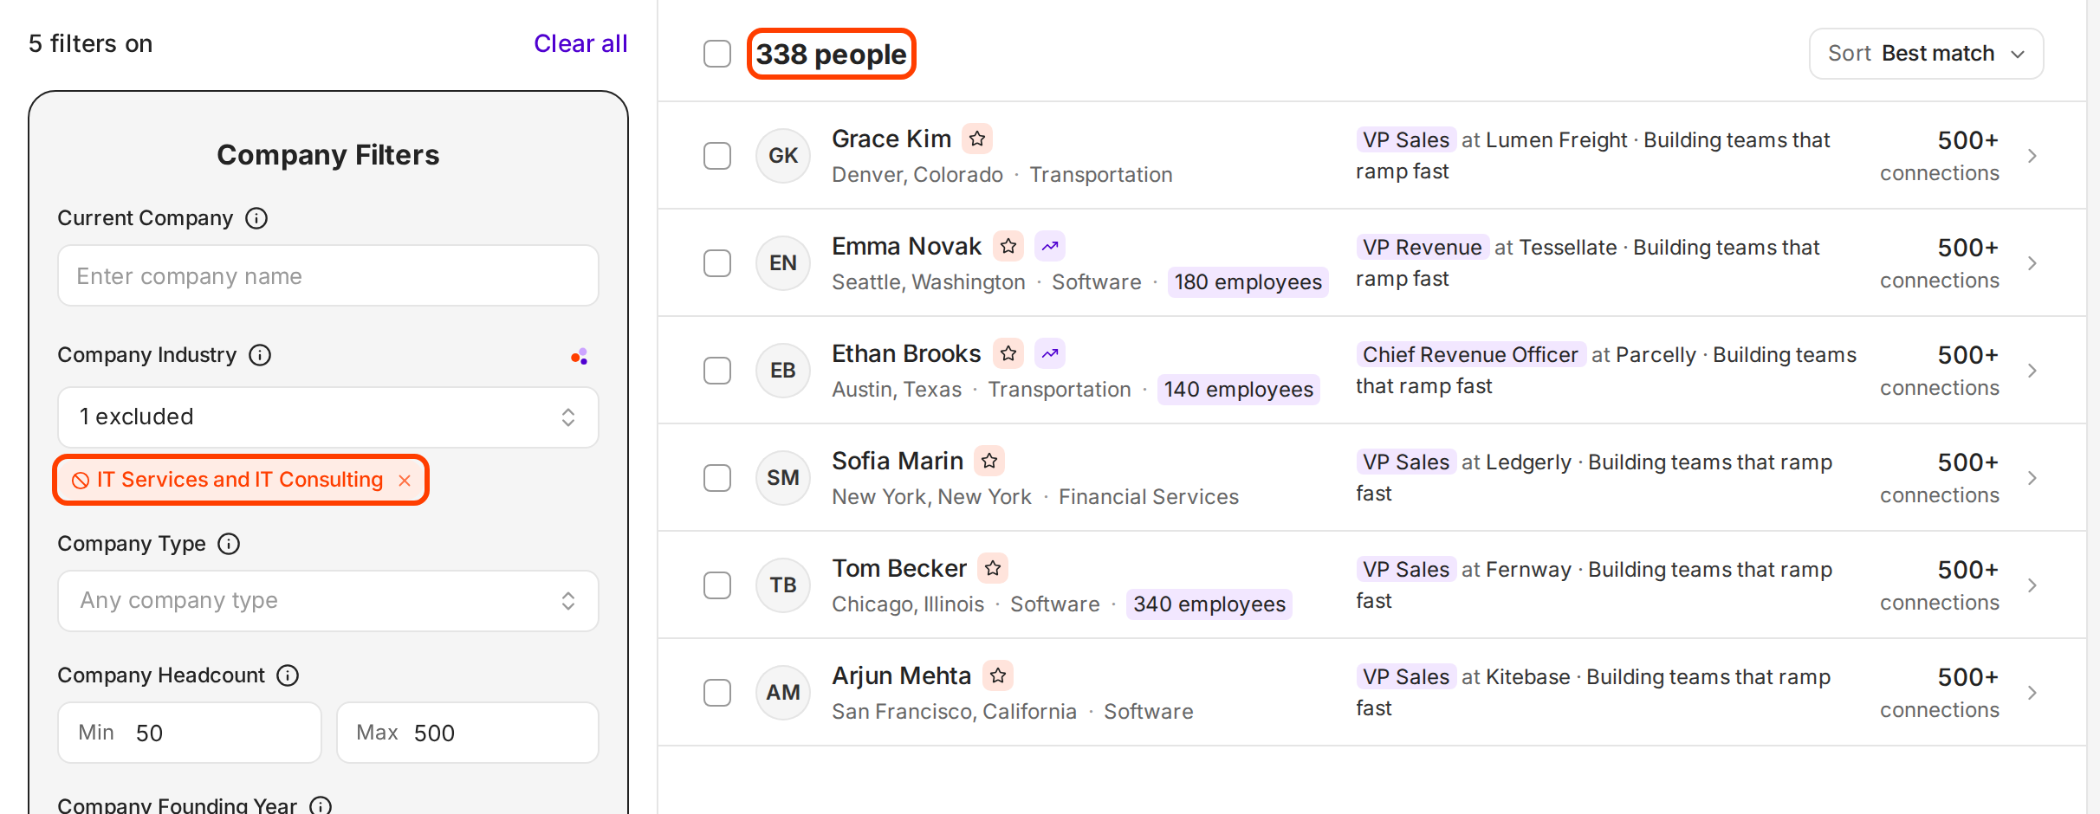Expand Tom Becker's row with the chevron
Screen dimensions: 2100x814
[2032, 585]
